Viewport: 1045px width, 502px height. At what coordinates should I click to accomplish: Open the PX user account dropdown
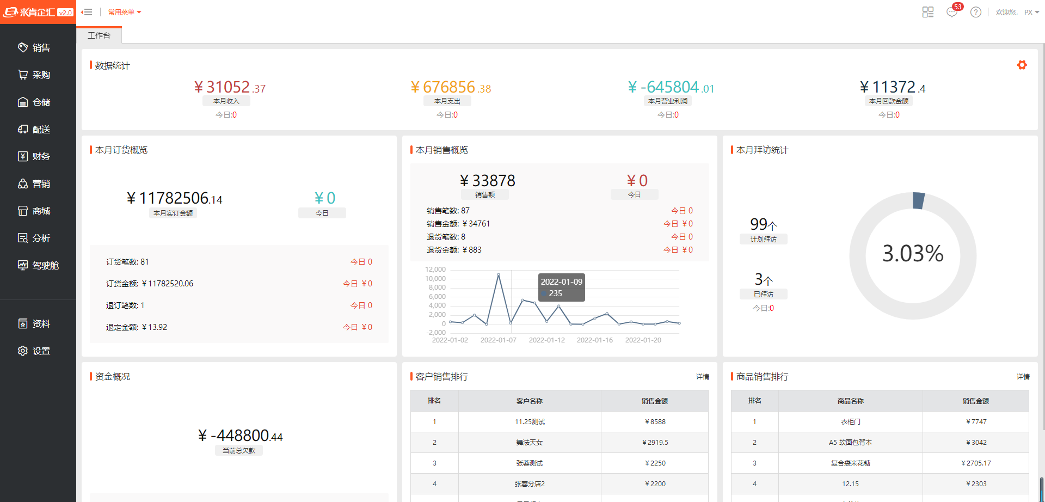tap(1031, 12)
